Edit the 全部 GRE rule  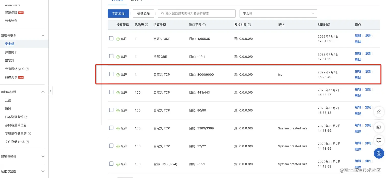358,54
